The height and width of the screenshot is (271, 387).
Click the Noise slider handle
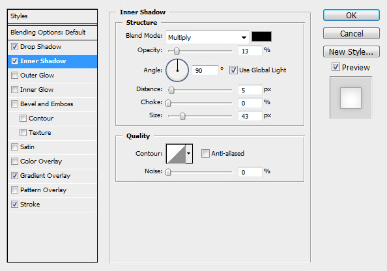(168, 172)
